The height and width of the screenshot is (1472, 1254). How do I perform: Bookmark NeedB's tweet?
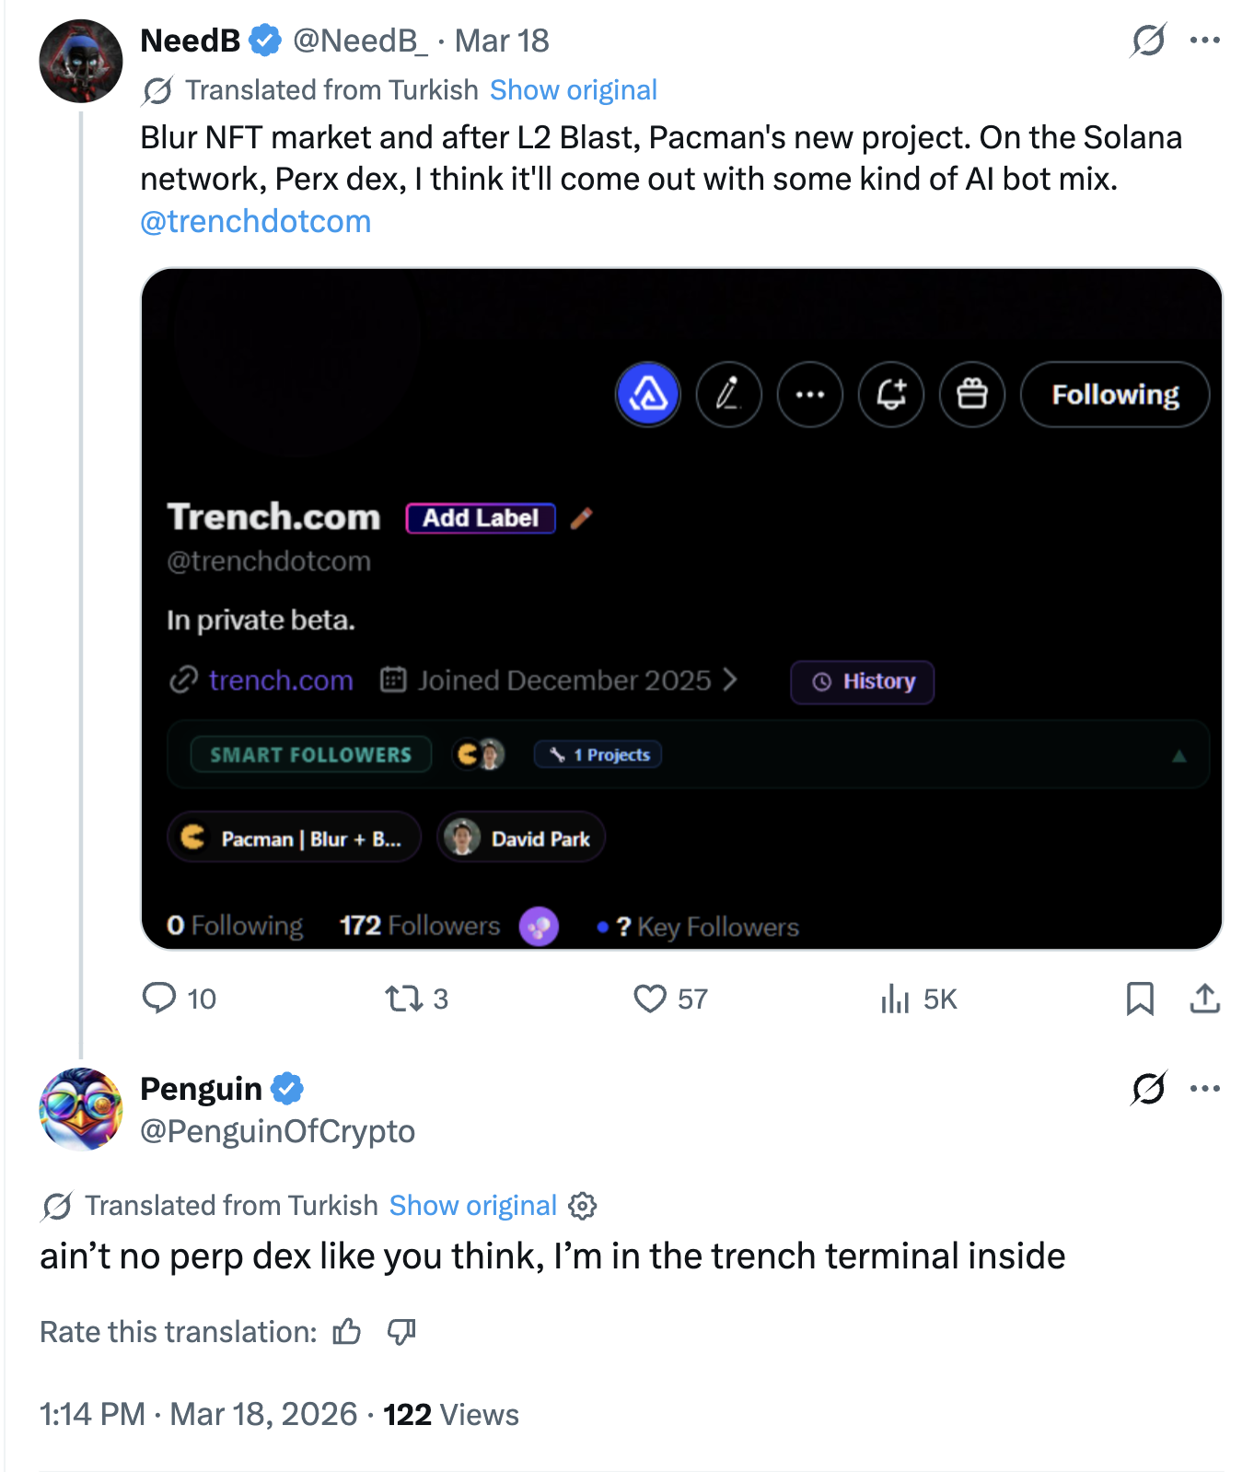1142,999
